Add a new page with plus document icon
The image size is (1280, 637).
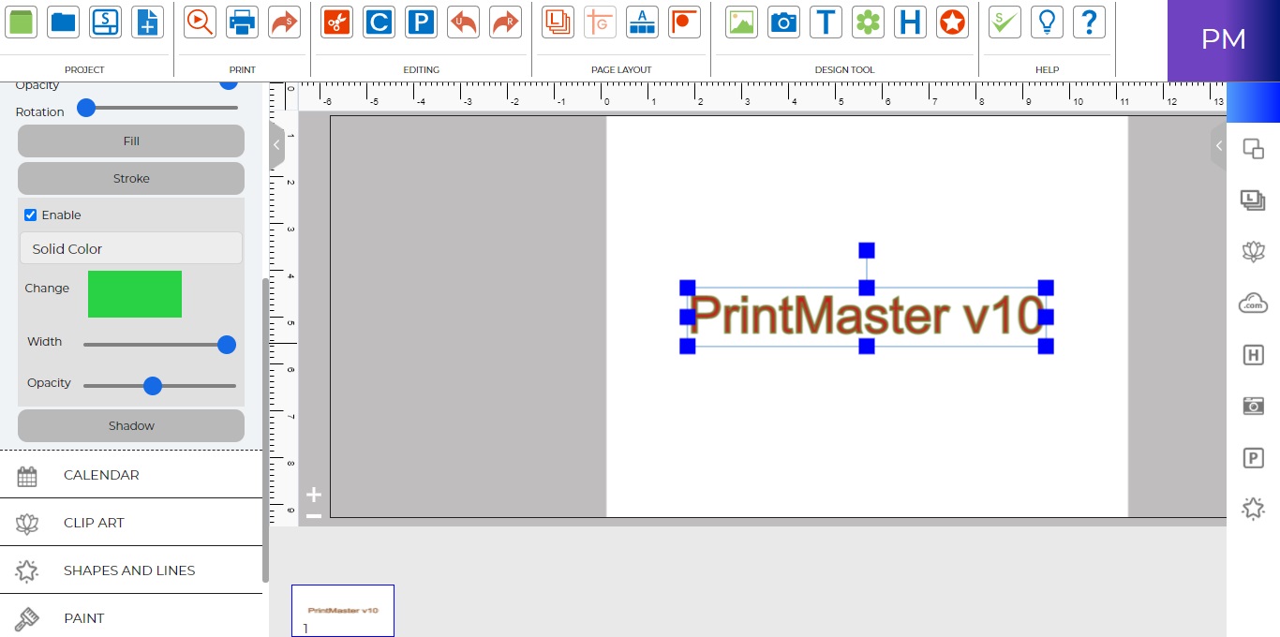[147, 22]
